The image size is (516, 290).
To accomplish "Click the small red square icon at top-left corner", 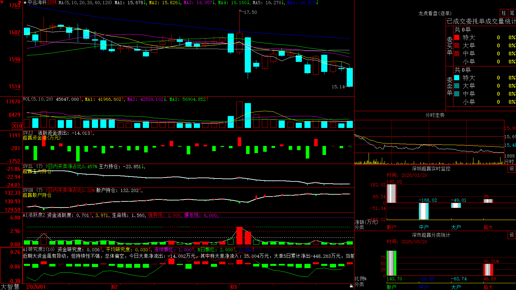I will coord(1,1).
